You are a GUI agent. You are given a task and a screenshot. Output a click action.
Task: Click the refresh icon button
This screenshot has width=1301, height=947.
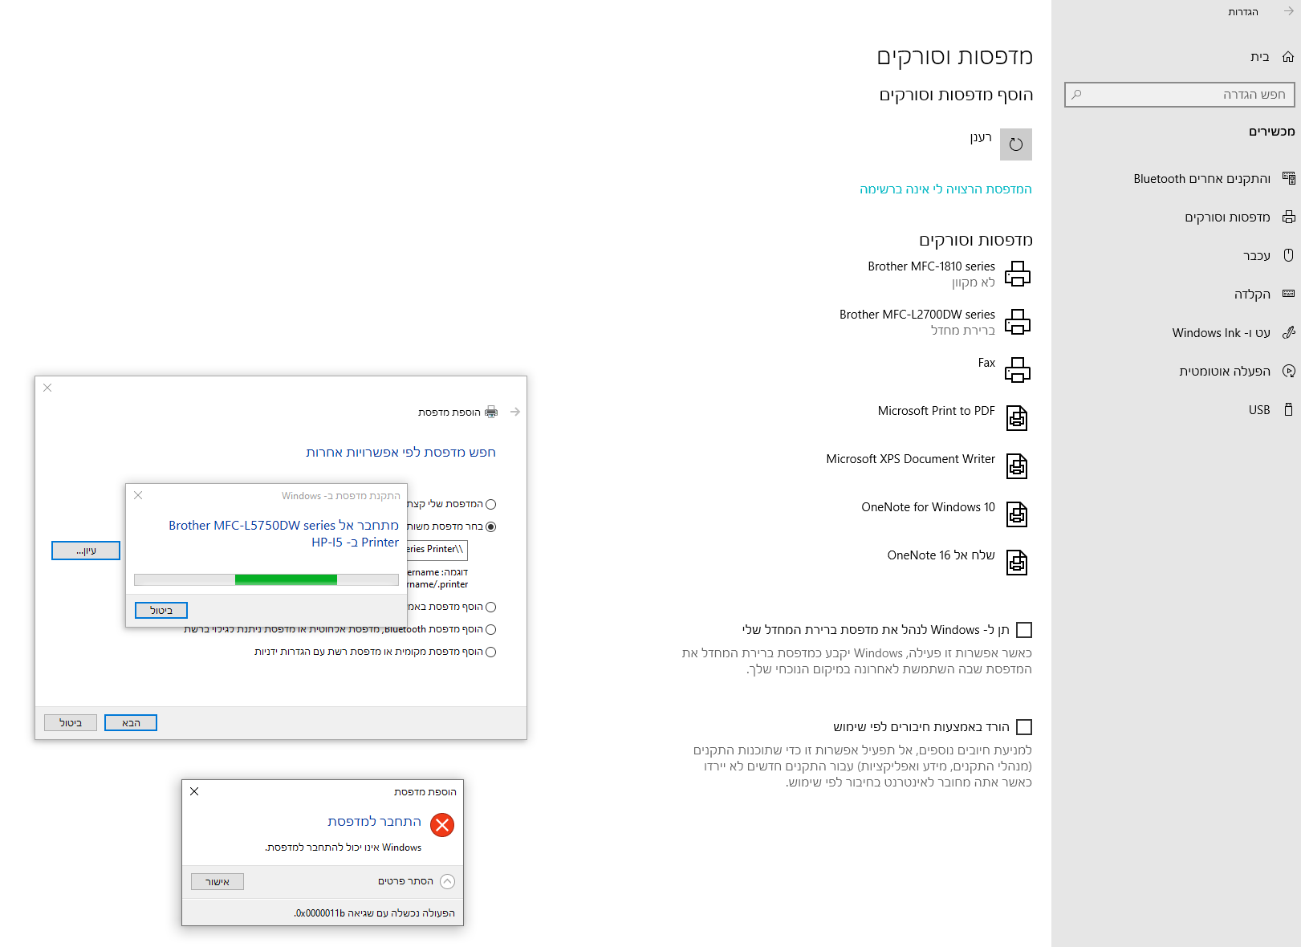[x=1016, y=144]
